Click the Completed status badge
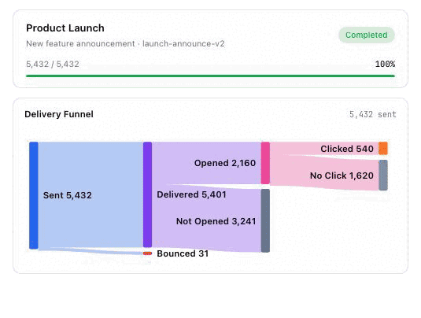The image size is (421, 318). (367, 35)
